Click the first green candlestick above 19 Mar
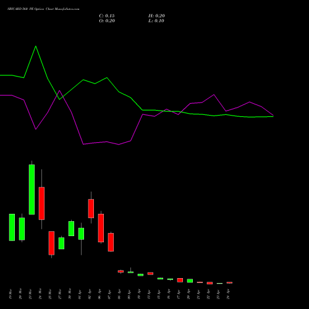The width and height of the screenshot is (309, 309). [x=12, y=227]
